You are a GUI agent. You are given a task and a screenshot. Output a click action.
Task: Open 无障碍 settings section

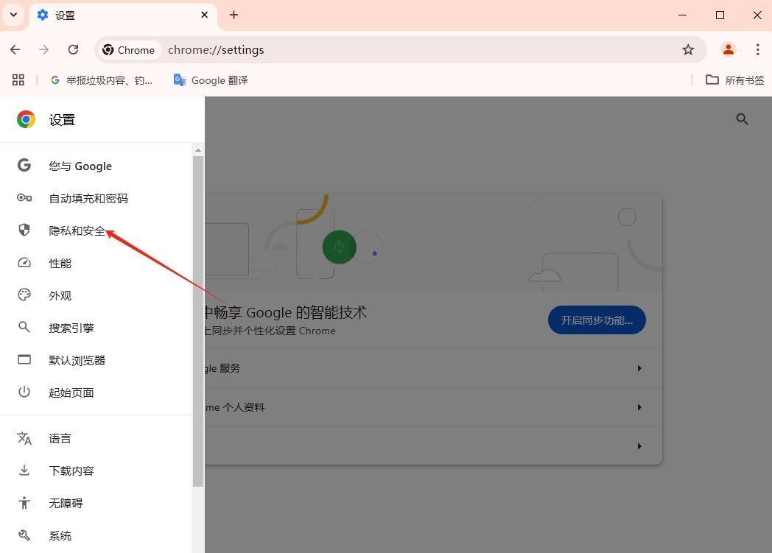click(96, 504)
